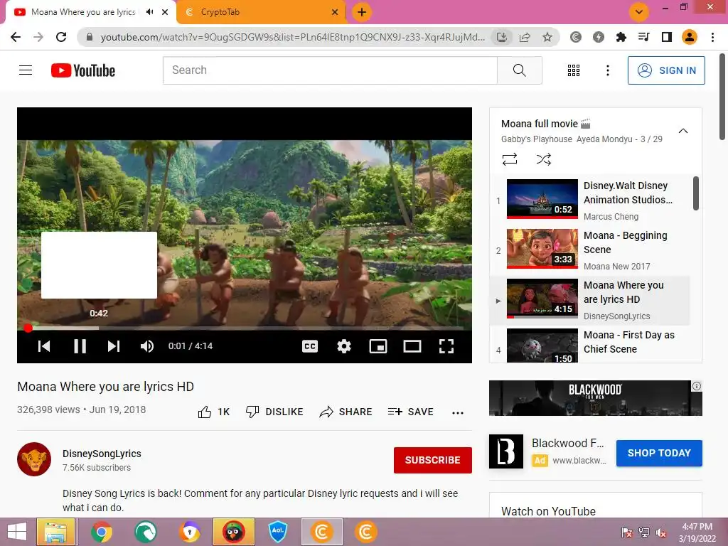Viewport: 728px width, 546px height.
Task: Close the CryptoTab tab
Action: click(x=335, y=13)
